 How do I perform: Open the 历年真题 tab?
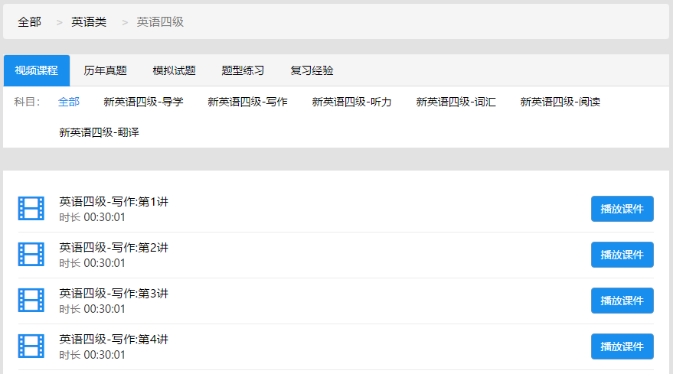point(105,70)
